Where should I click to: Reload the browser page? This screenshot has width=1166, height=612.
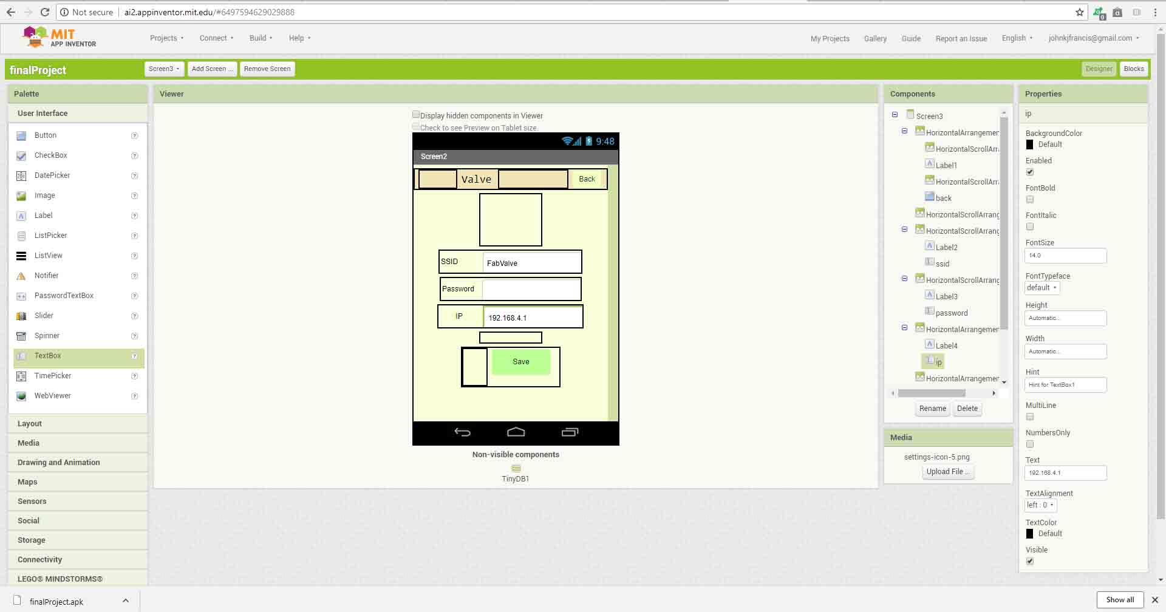point(44,12)
